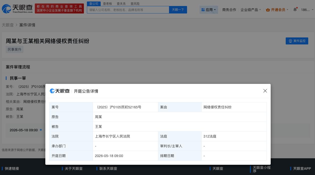This screenshot has width=315, height=175.
Task: Click the notification bell icon
Action: [295, 9]
